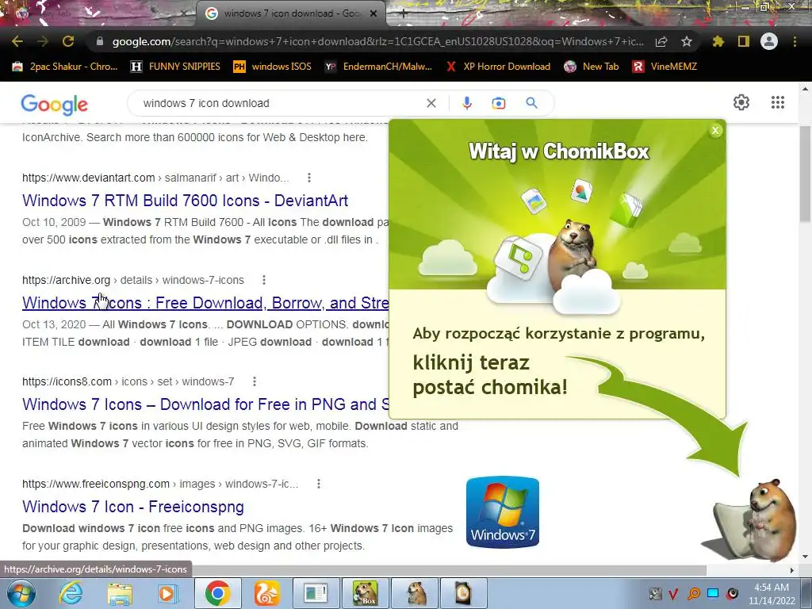Image resolution: width=812 pixels, height=609 pixels.
Task: Clear the search box with the X icon
Action: click(431, 103)
